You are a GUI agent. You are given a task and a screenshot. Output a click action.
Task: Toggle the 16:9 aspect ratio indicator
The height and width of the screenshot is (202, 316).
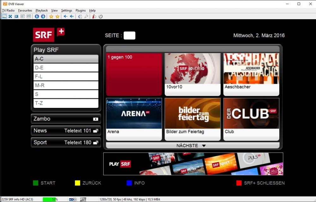point(83,199)
